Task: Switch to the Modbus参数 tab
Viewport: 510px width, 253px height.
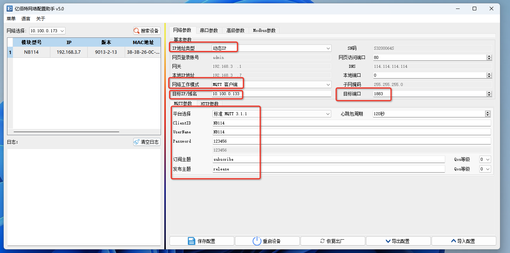Action: (x=264, y=30)
